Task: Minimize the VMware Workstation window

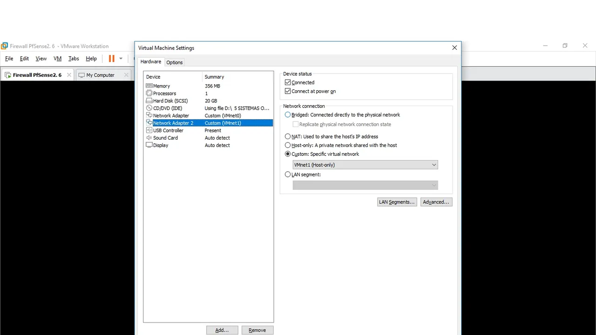Action: (x=545, y=46)
